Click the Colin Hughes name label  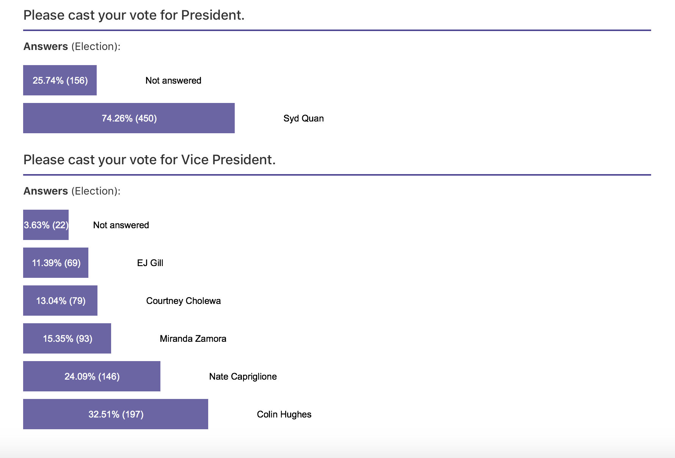point(284,414)
